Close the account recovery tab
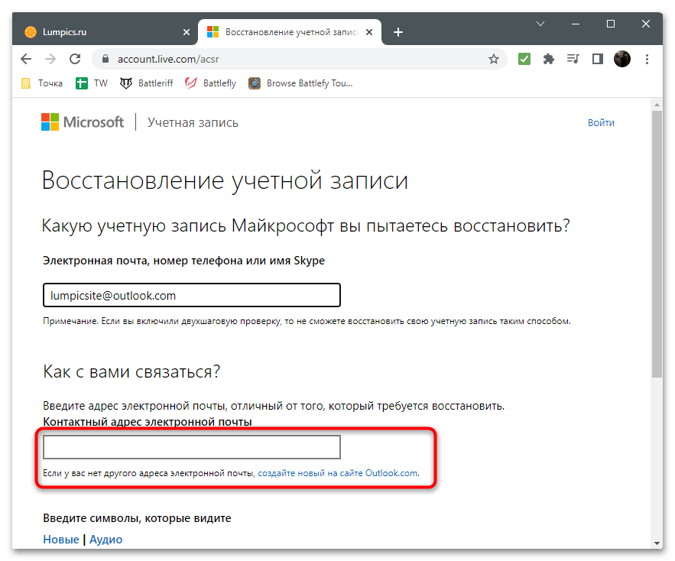 [x=369, y=32]
